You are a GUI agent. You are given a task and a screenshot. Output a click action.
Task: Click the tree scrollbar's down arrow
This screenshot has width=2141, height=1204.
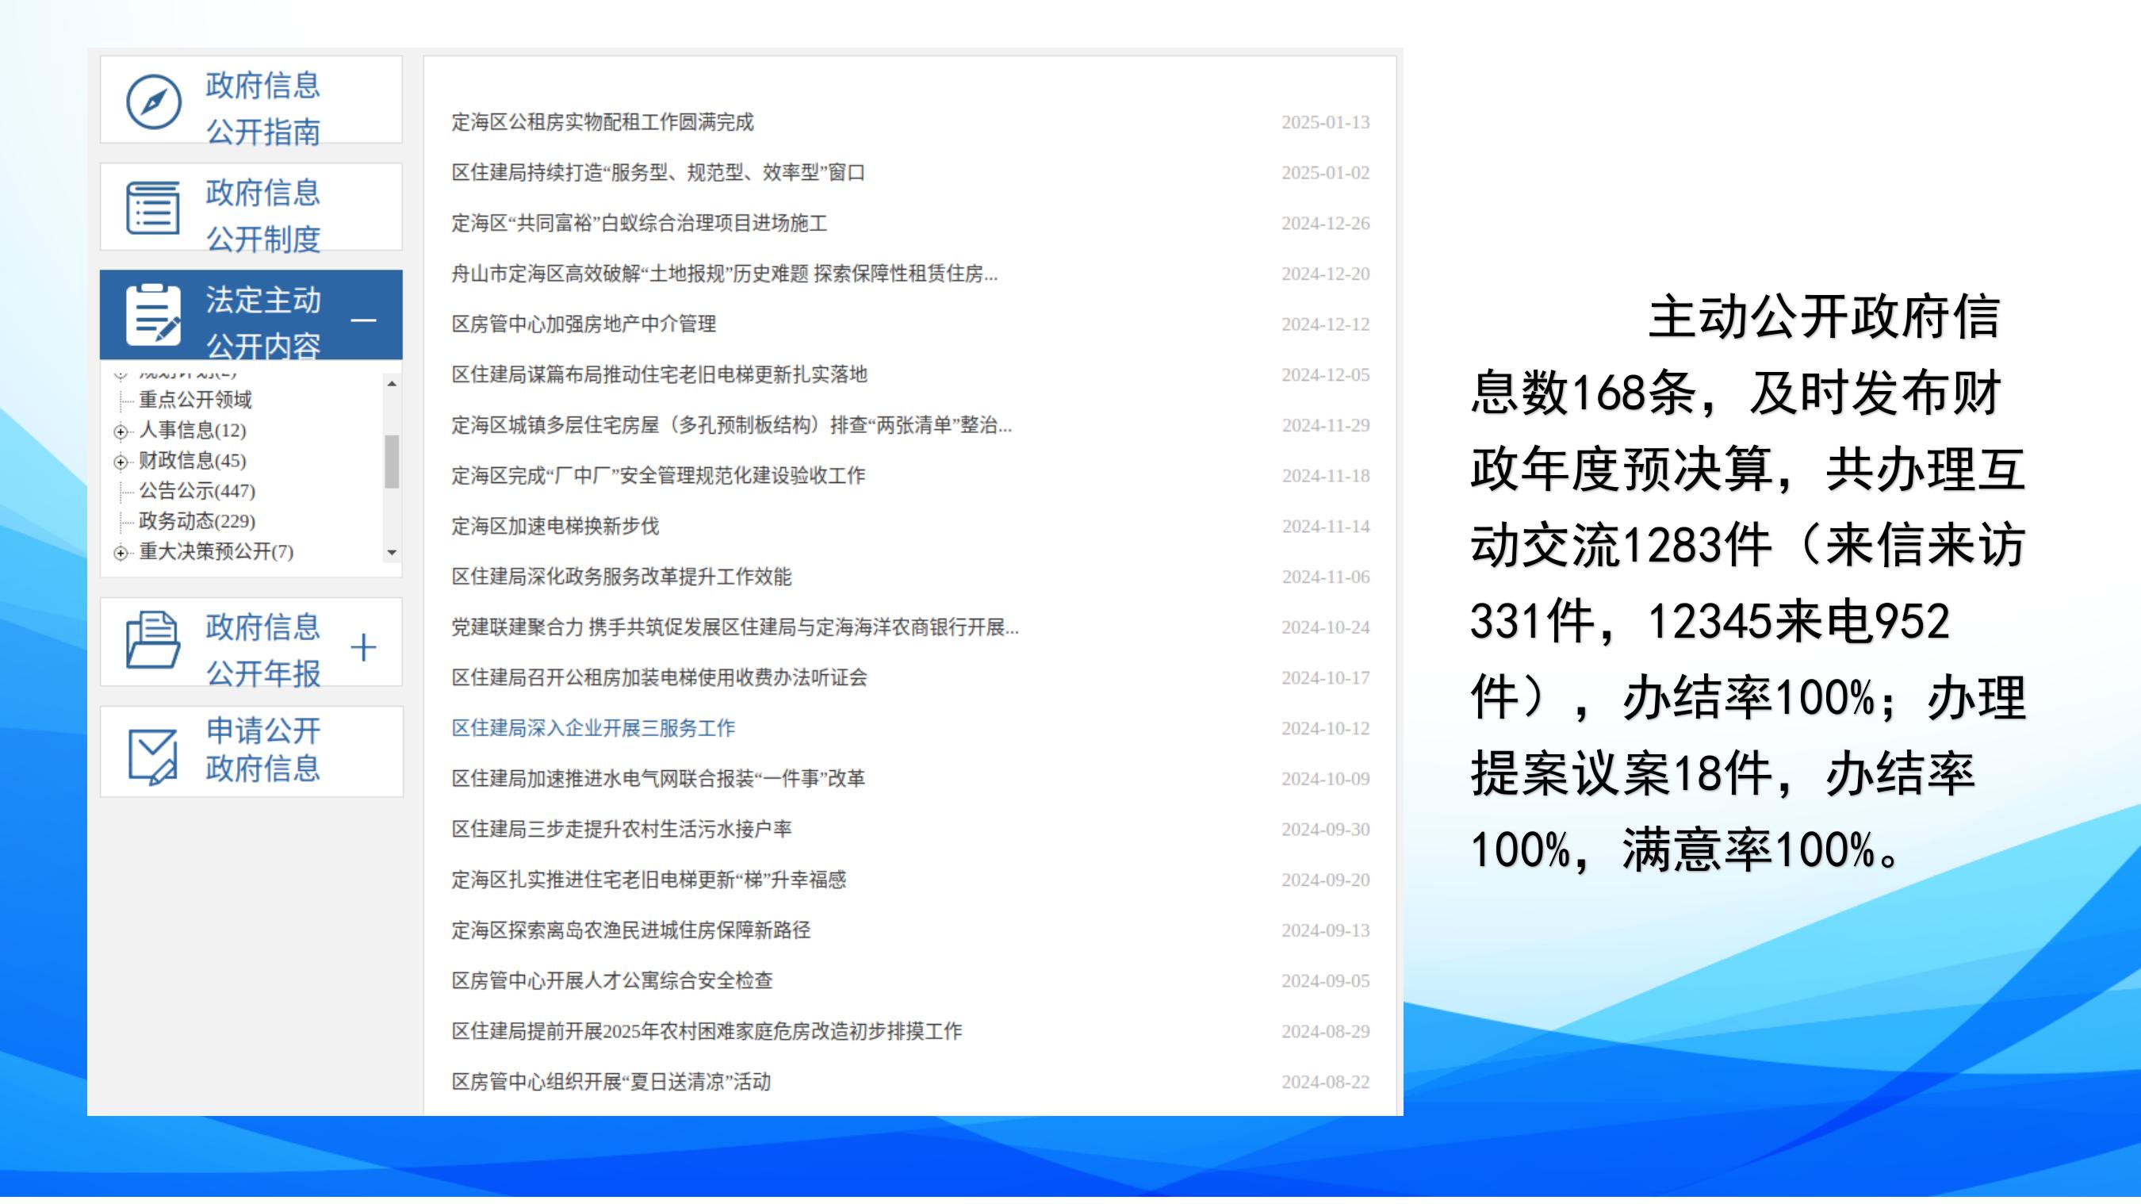[x=393, y=552]
